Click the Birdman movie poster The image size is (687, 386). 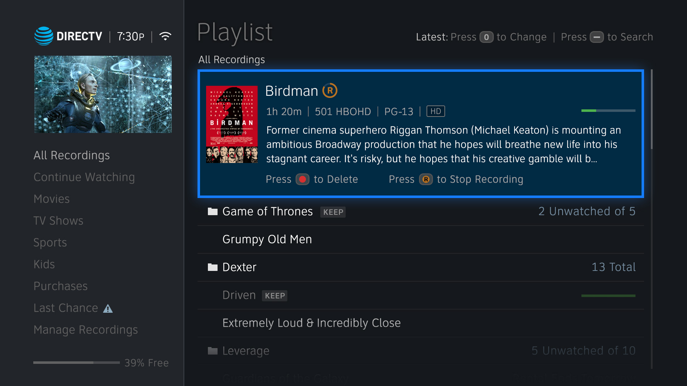coord(232,124)
